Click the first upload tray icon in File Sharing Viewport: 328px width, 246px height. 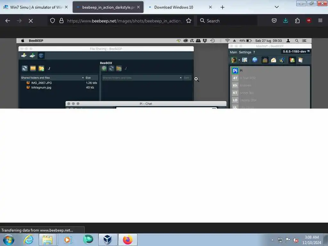click(24, 55)
